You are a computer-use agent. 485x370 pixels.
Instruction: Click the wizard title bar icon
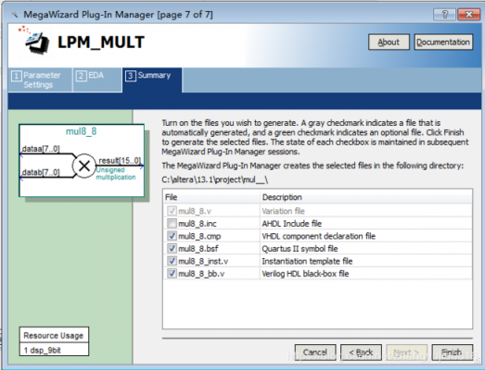[15, 15]
